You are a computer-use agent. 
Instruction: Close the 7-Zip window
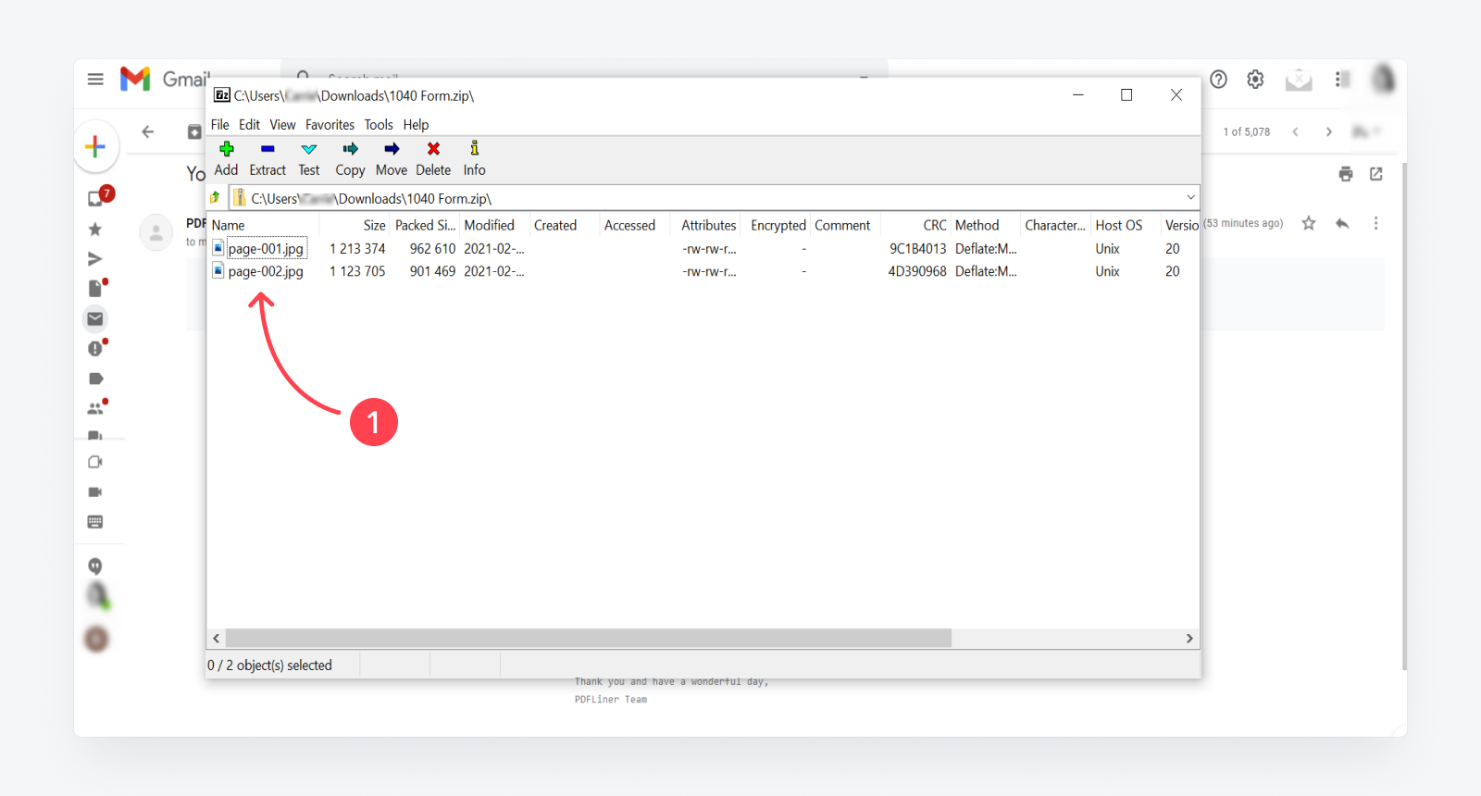[1176, 94]
